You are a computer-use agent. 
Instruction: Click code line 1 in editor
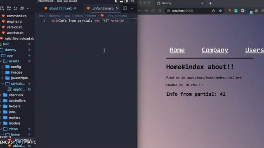88,21
